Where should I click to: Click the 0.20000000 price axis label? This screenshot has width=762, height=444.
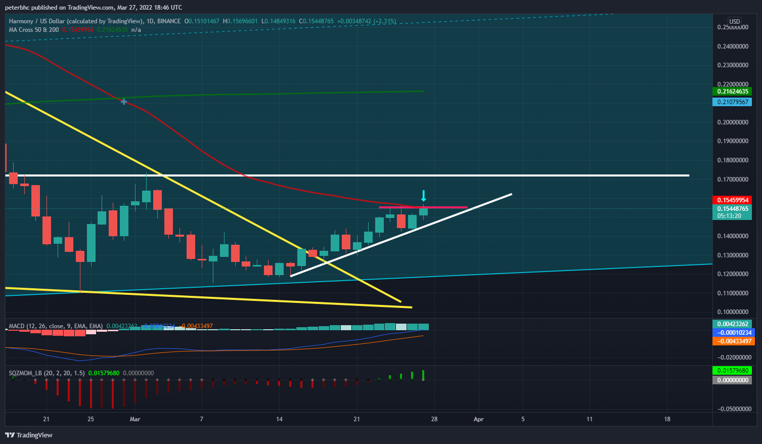point(733,122)
